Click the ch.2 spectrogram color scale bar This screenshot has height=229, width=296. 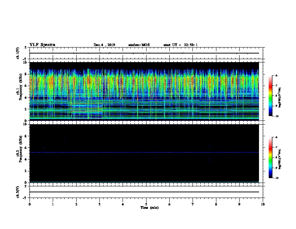coord(270,158)
